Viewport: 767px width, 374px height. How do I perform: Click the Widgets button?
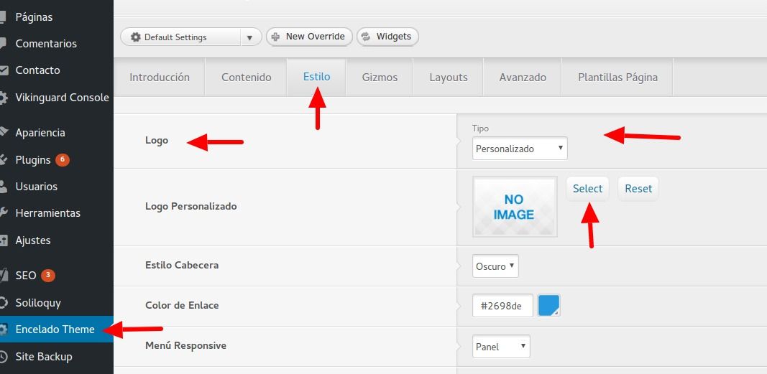coord(387,37)
